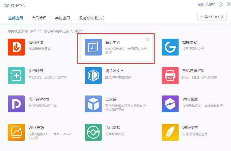Click the WPS画报 icon
231x151 pixels.
click(x=170, y=104)
